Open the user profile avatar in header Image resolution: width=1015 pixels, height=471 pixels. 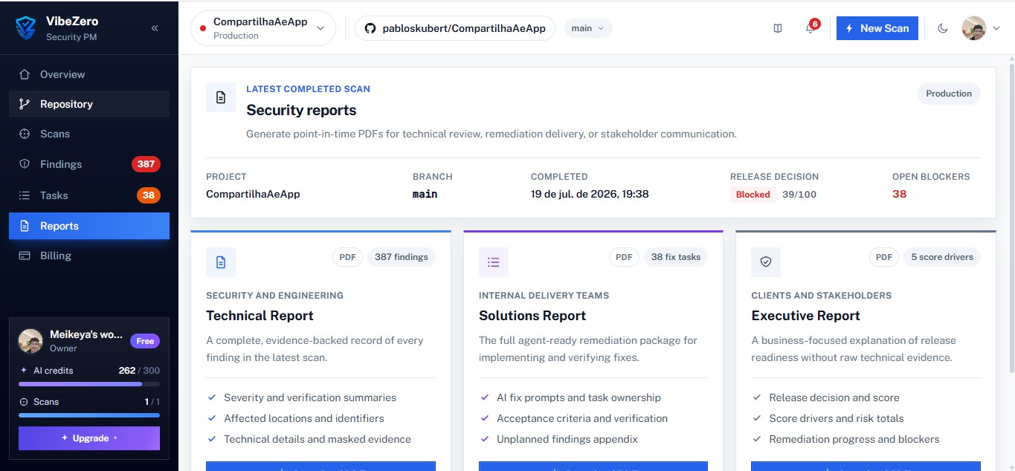[x=973, y=28]
